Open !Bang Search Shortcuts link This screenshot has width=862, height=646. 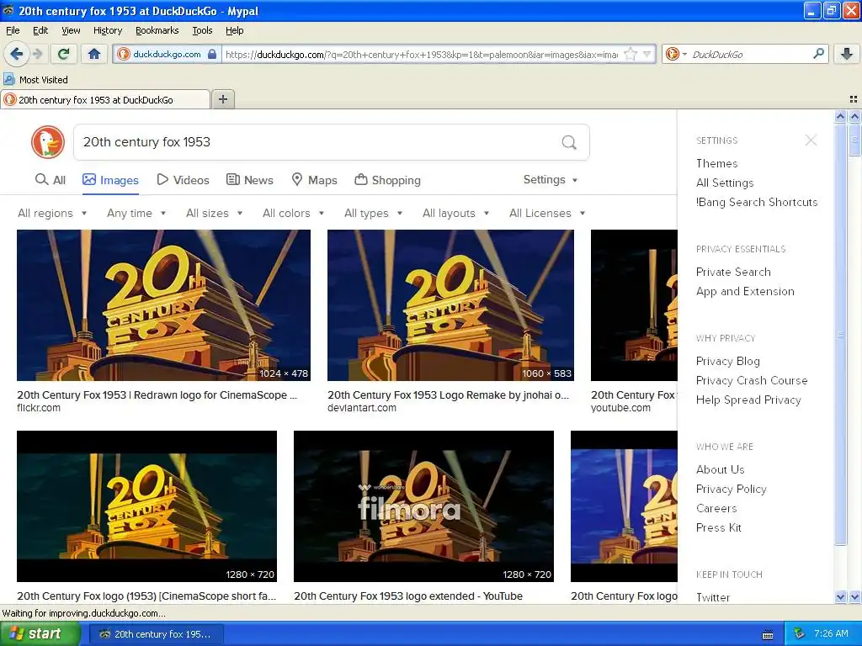[x=757, y=202]
